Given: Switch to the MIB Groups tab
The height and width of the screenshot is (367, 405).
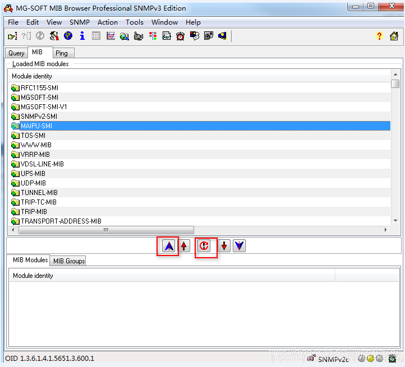Looking at the screenshot, I should [69, 261].
